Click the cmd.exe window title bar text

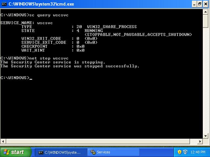(x=41, y=4)
